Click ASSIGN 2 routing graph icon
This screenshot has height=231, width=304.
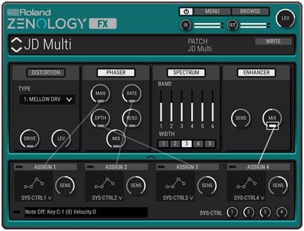105,183
